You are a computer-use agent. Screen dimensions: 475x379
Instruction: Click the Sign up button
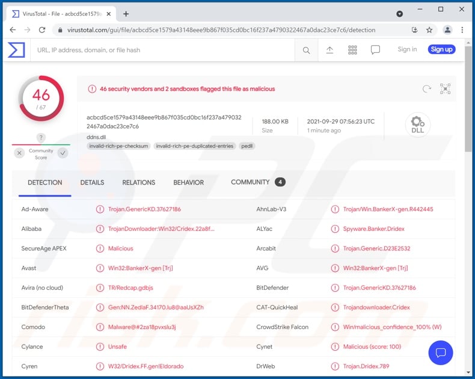click(x=441, y=49)
